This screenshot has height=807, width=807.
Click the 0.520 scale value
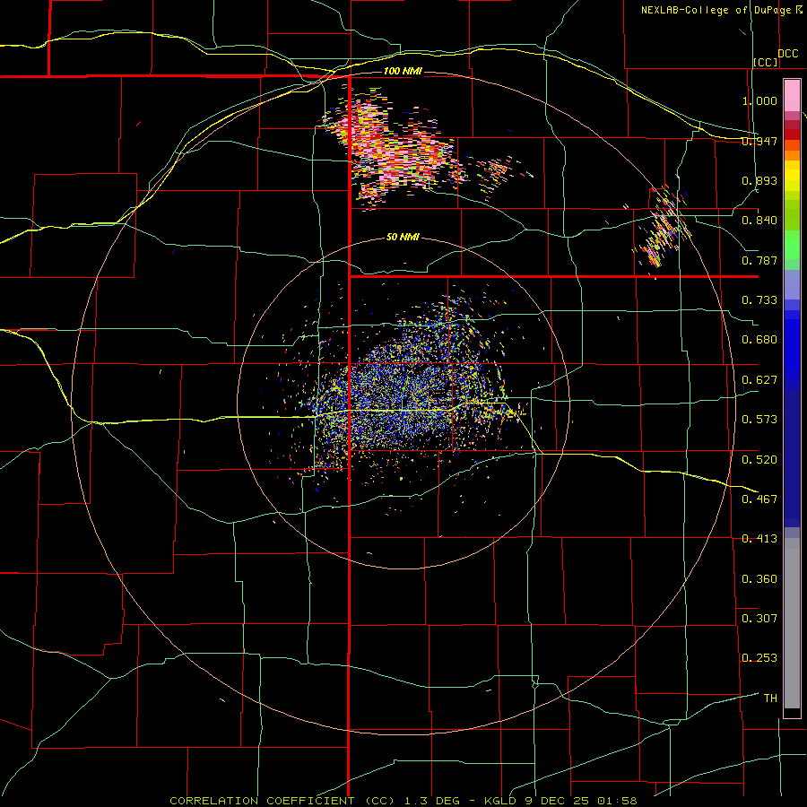click(759, 459)
